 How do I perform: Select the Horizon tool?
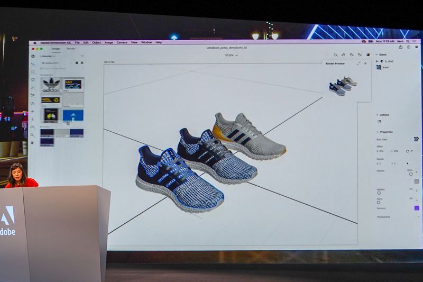tap(33, 127)
